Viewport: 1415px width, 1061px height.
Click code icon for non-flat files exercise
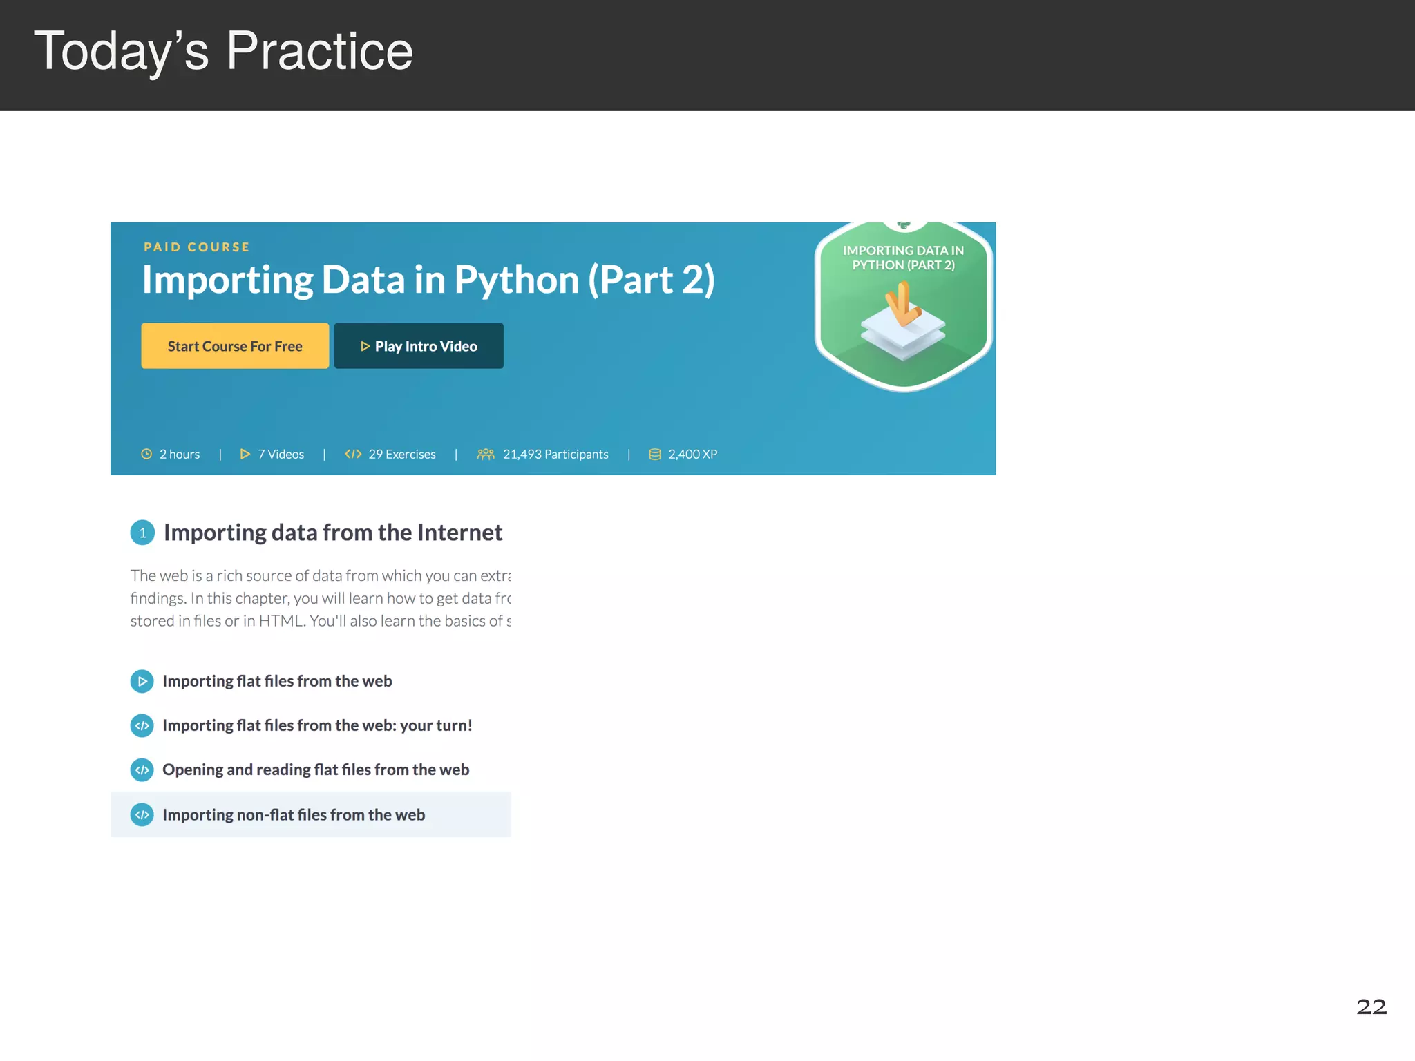(142, 815)
